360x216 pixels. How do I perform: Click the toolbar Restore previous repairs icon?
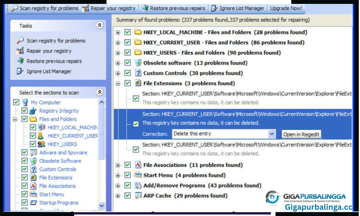point(145,8)
